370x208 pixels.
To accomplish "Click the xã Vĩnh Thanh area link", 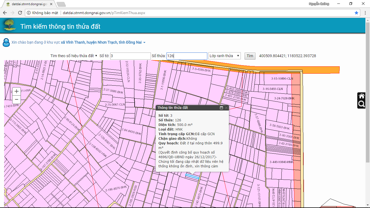I will click(101, 43).
